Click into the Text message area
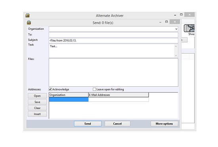The width and height of the screenshot is (218, 147). click(x=112, y=51)
